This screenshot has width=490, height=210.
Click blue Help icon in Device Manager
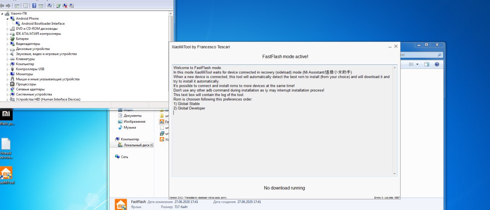point(34,6)
